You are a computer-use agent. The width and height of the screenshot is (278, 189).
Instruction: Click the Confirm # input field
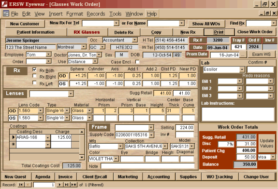[261, 69]
